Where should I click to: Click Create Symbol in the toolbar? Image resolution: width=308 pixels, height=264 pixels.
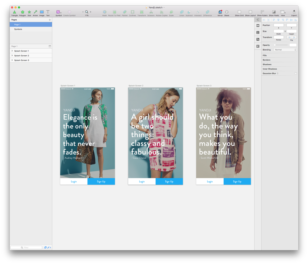tap(69, 12)
